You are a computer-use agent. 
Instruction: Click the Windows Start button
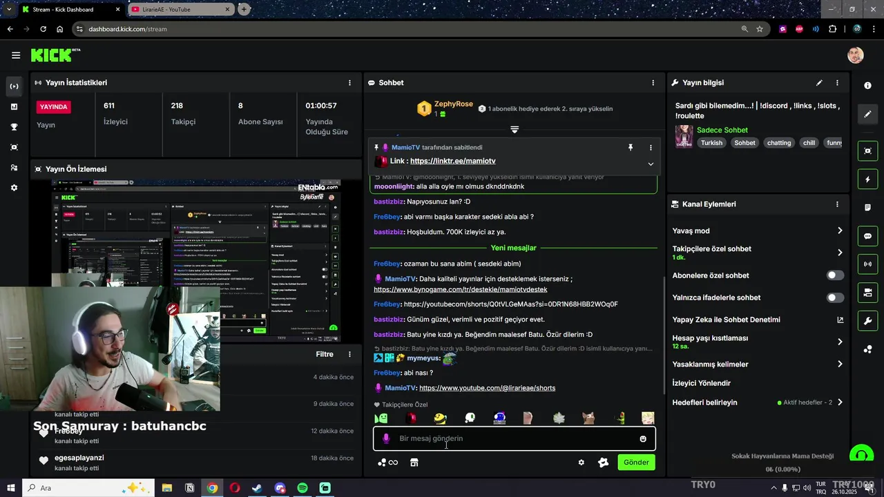10,488
